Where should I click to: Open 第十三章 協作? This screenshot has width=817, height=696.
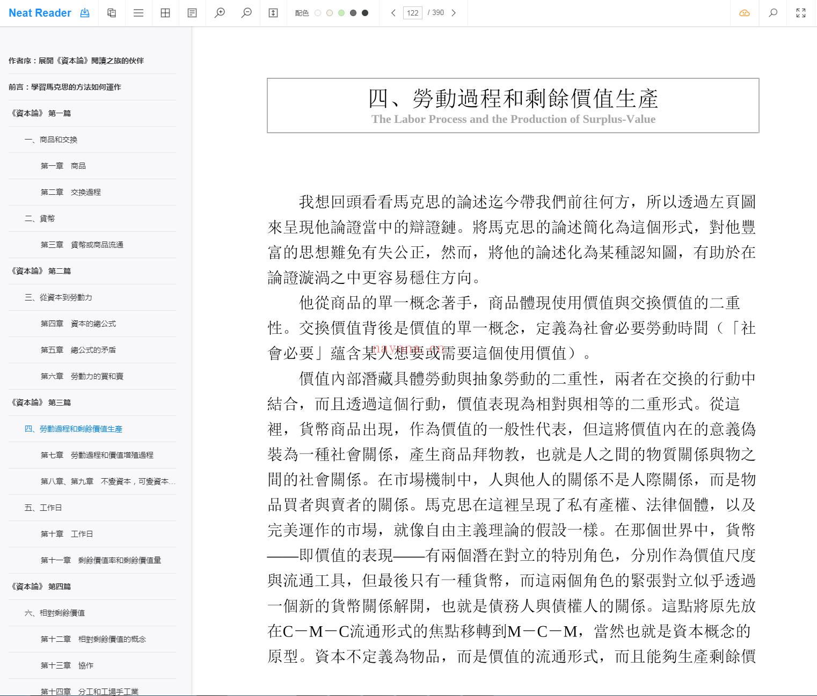(67, 665)
